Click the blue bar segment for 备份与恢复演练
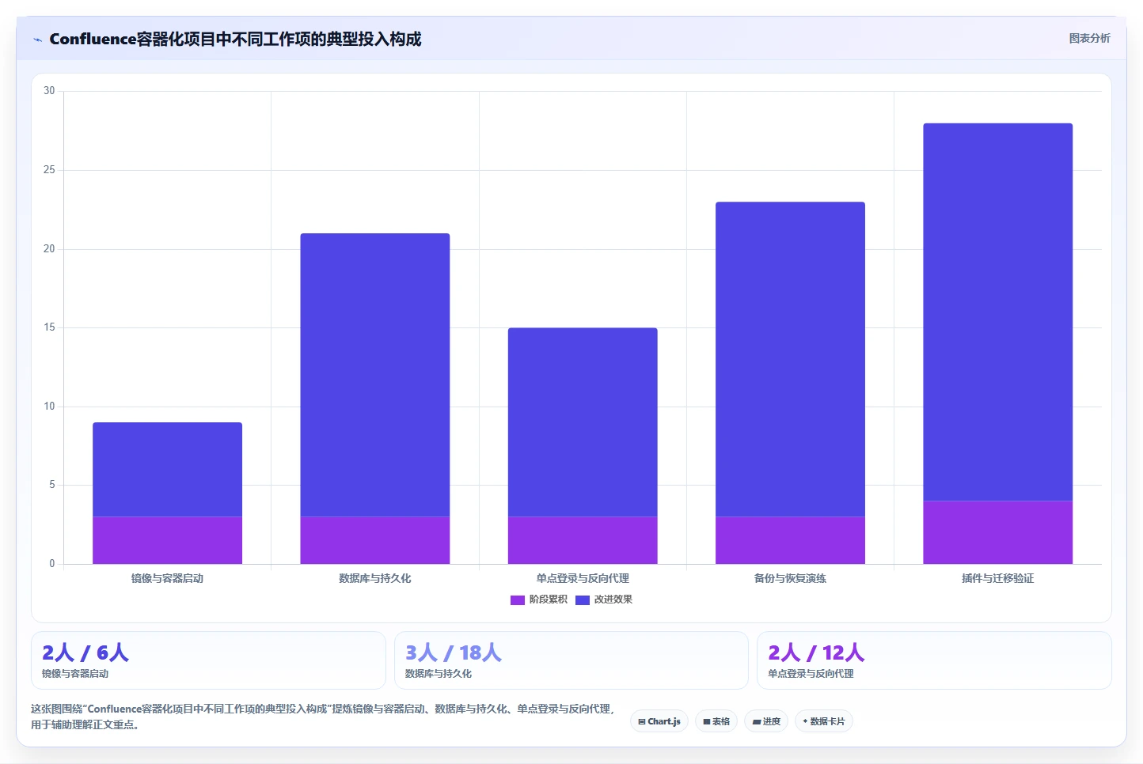Viewport: 1143px width, 764px height. (790, 360)
